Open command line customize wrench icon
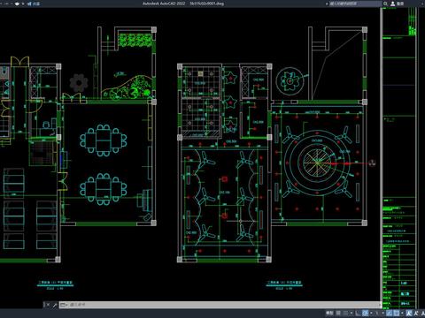The width and height of the screenshot is (425, 318). 55,305
